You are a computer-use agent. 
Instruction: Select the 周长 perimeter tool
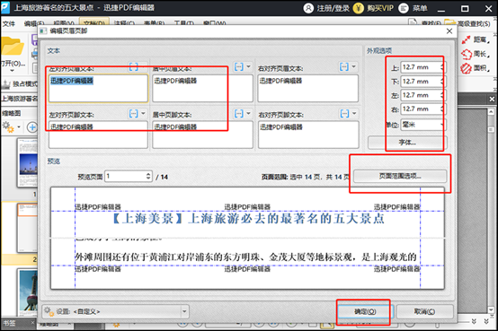(476, 54)
